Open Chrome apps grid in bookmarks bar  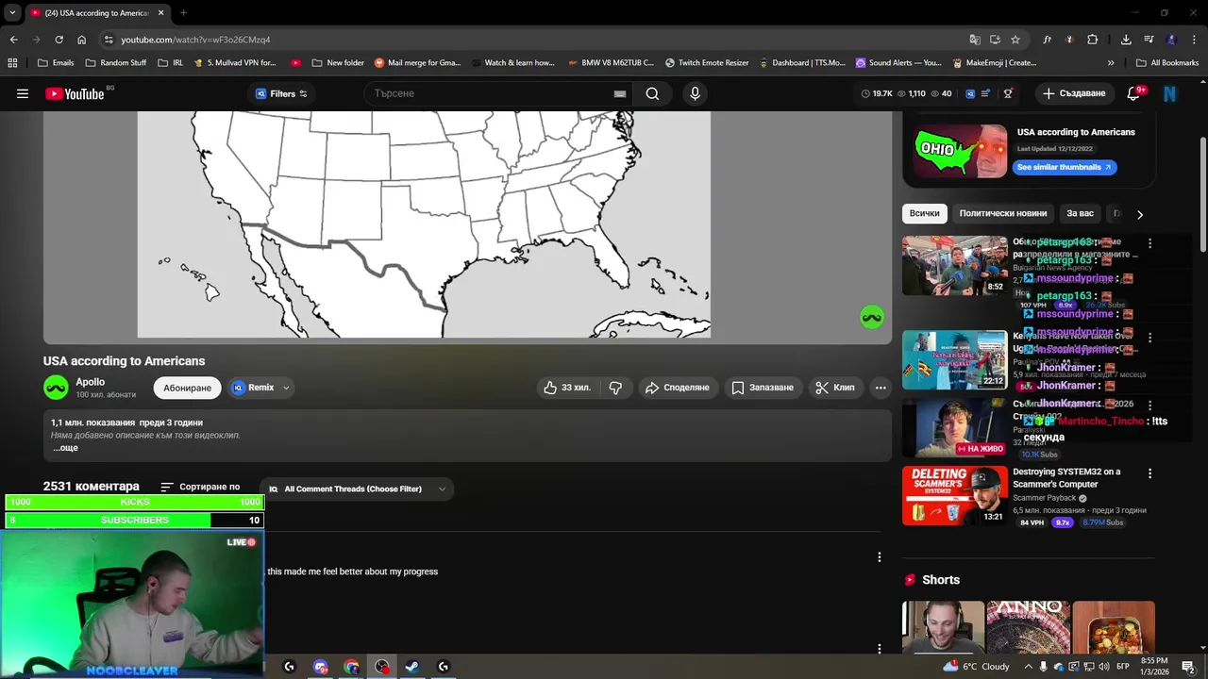coord(12,63)
